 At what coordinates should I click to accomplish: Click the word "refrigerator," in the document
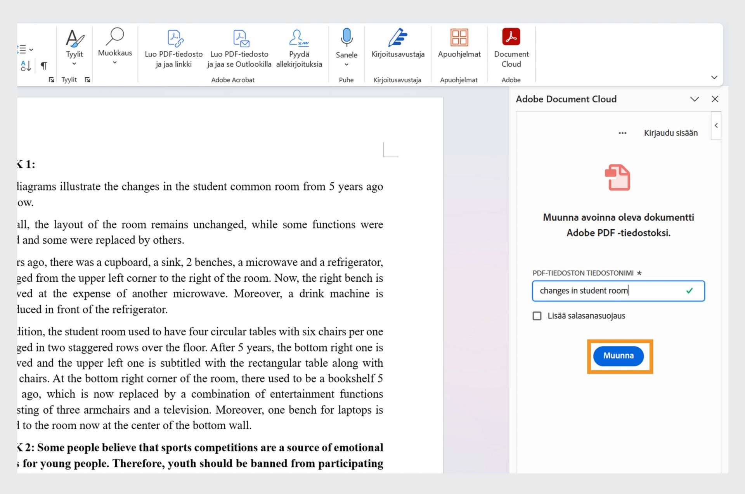point(355,262)
